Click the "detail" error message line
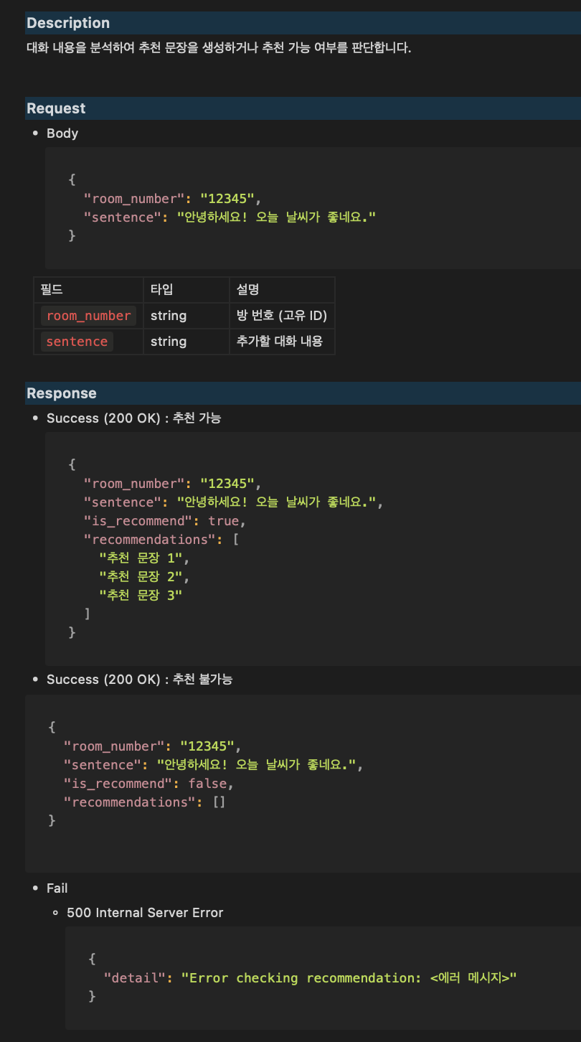 click(x=311, y=978)
